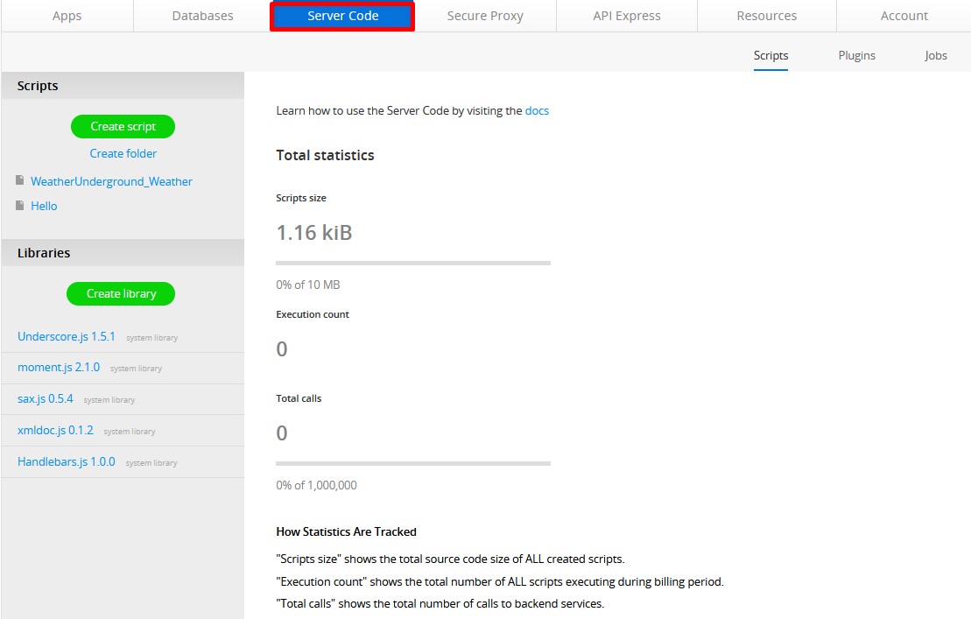Viewport: 971px width, 619px height.
Task: Click the Create library button
Action: [121, 293]
